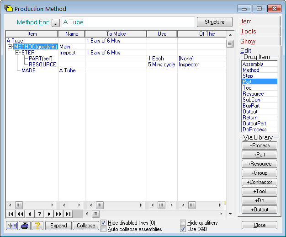Click the Structure button
The width and height of the screenshot is (286, 237).
pyautogui.click(x=215, y=22)
